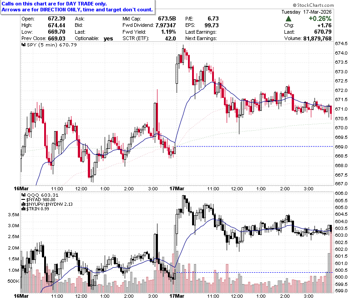
Task: Click the $NYAD line legend icon
Action: [x=23, y=200]
